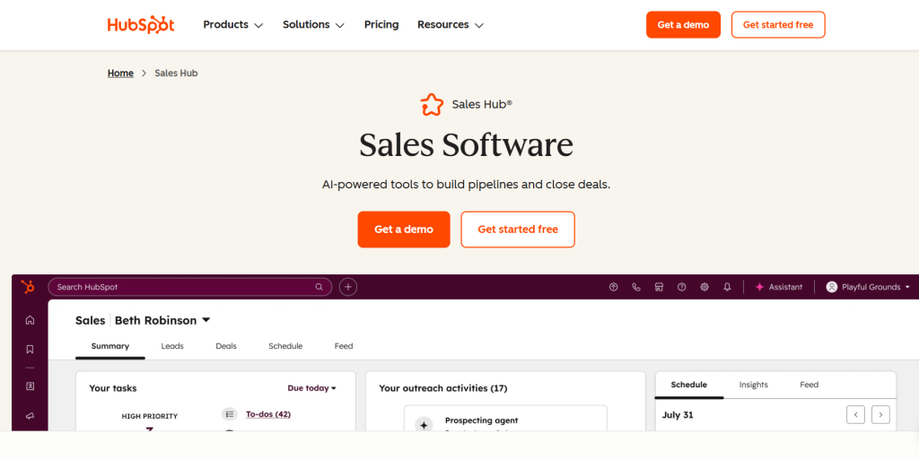Click the pink Assistant sparkle icon

[x=759, y=287]
